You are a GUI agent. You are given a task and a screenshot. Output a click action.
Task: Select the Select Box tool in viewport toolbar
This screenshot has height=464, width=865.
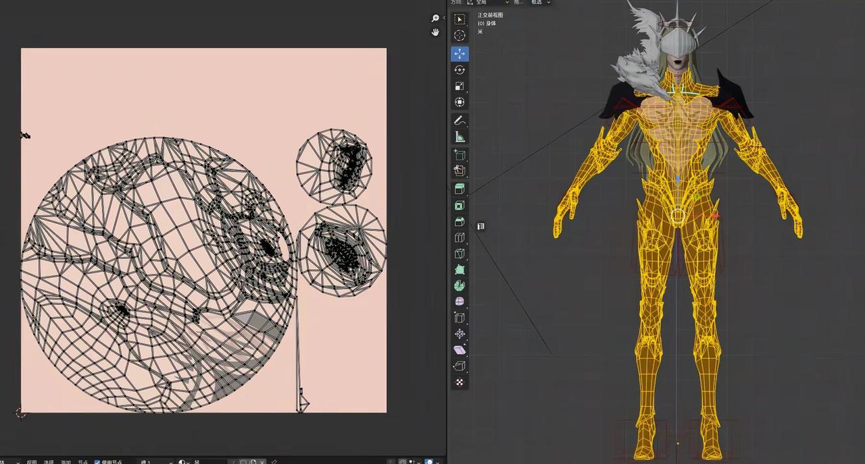460,20
